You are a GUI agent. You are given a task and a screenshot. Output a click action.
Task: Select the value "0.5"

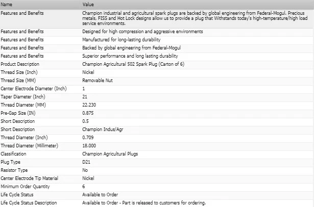pos(85,121)
